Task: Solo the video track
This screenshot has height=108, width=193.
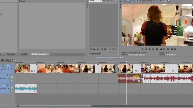Action: [12, 65]
